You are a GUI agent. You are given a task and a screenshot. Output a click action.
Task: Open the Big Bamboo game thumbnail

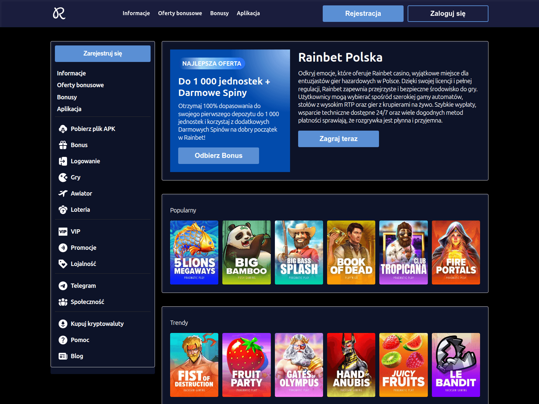pyautogui.click(x=247, y=252)
